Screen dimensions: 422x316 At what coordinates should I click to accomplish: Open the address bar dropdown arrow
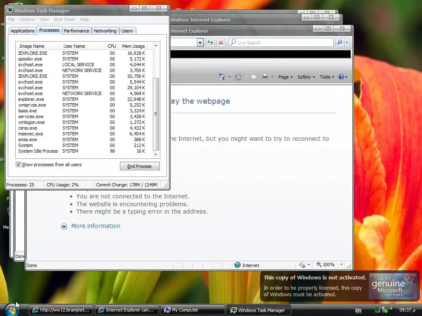[200, 42]
